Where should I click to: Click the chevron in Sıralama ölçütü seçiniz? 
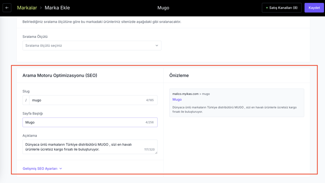(157, 45)
